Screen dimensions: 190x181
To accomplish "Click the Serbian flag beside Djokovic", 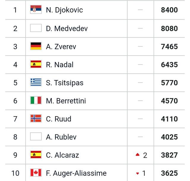I will coord(36,10).
